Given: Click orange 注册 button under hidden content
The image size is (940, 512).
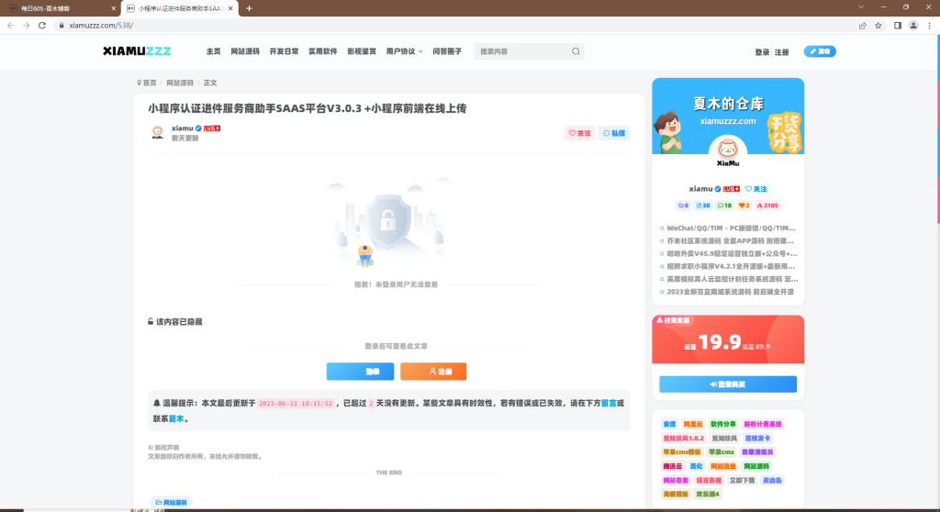Looking at the screenshot, I should [x=433, y=371].
